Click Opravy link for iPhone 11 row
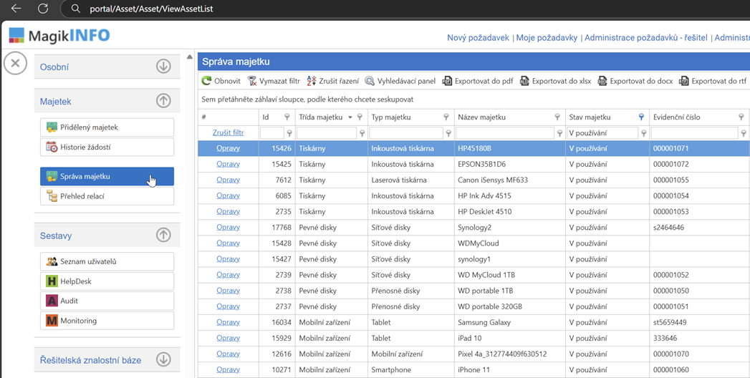 pos(229,369)
